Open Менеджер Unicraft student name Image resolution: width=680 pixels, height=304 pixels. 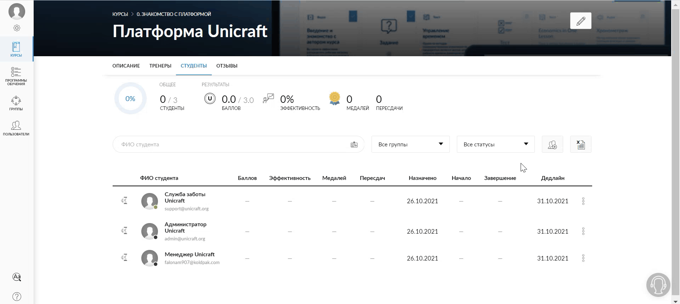point(189,254)
